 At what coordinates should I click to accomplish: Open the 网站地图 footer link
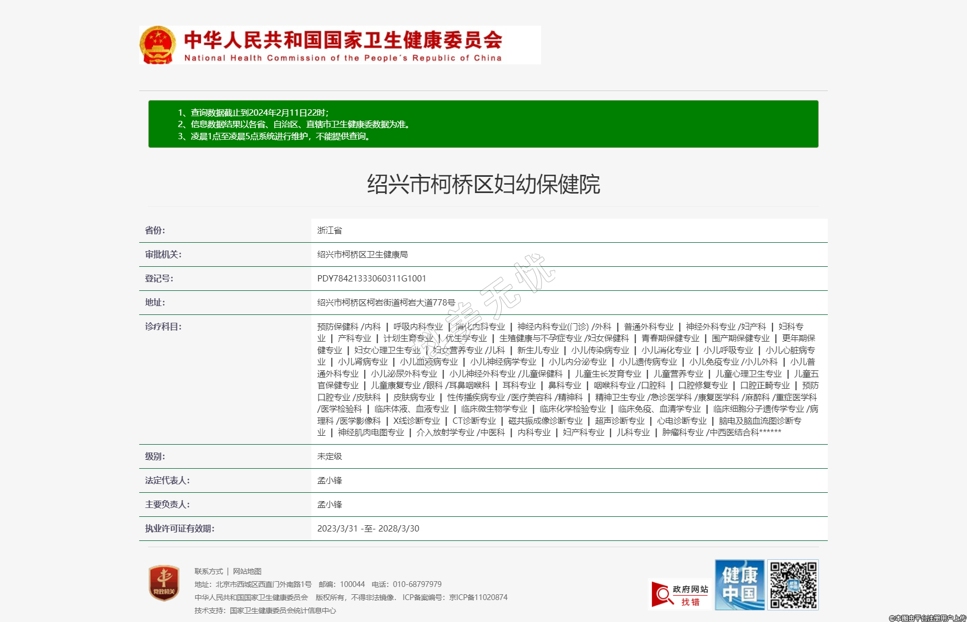click(x=247, y=571)
